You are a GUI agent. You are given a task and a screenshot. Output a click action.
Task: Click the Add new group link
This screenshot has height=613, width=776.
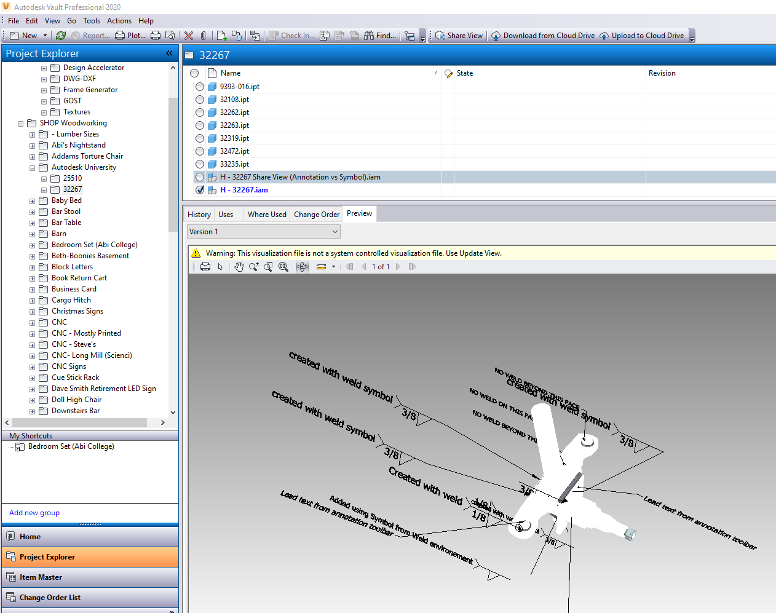tap(34, 512)
